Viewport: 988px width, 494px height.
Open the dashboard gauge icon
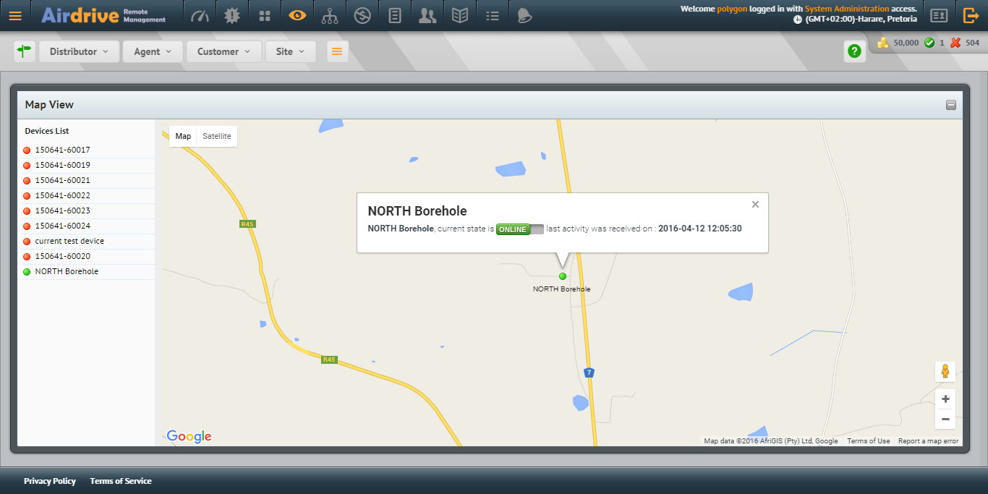coord(199,15)
